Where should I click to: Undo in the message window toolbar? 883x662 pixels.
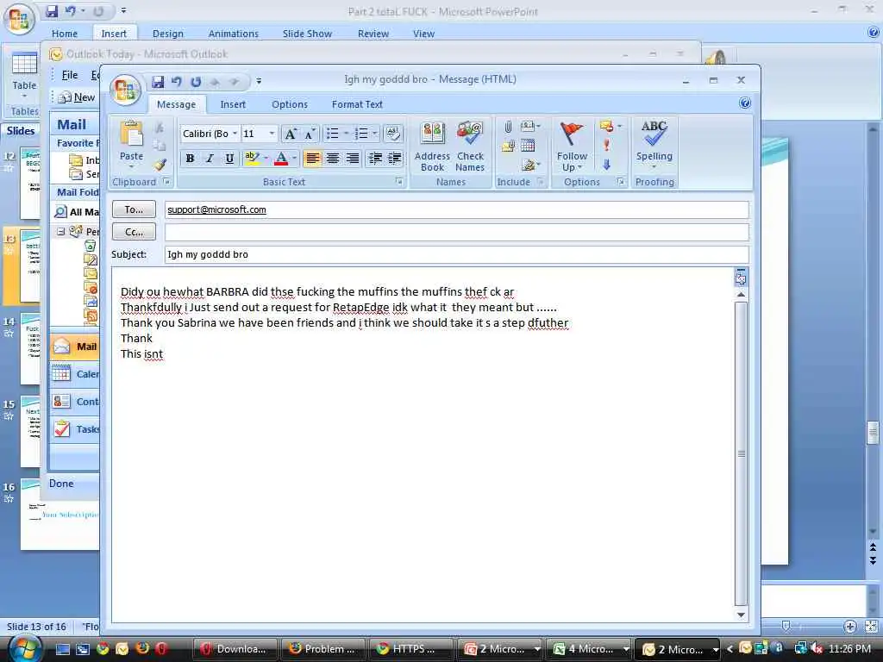[176, 82]
